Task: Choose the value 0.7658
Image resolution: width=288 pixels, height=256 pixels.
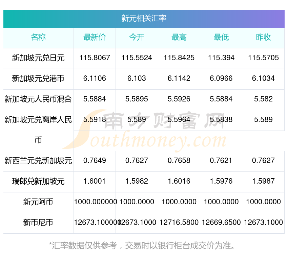Action: (x=179, y=161)
